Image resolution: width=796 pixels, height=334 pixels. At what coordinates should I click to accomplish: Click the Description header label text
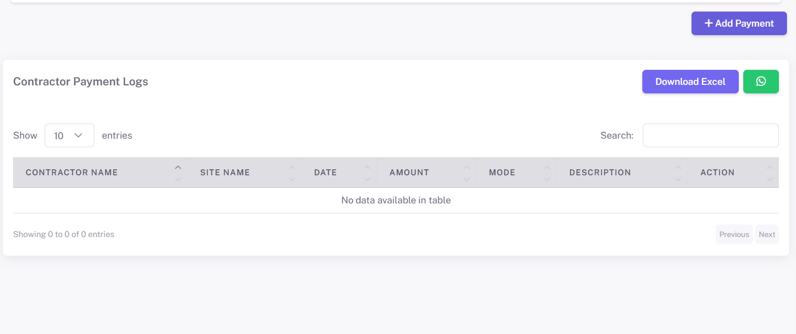(x=600, y=173)
